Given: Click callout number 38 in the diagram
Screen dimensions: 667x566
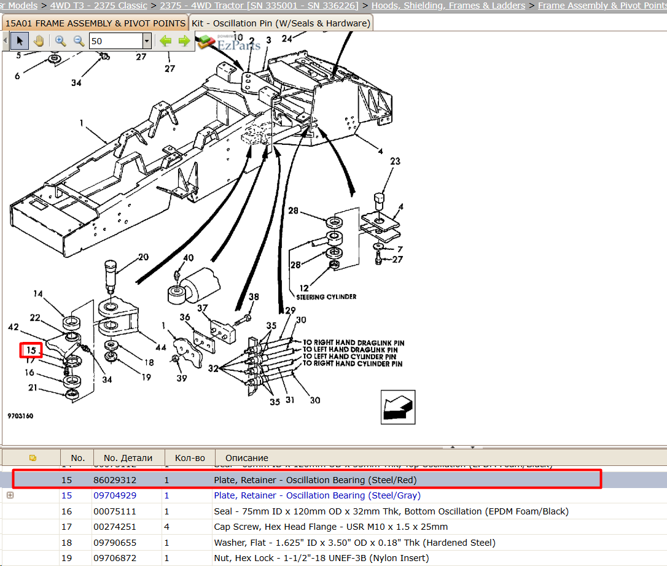Looking at the screenshot, I should coord(254,297).
